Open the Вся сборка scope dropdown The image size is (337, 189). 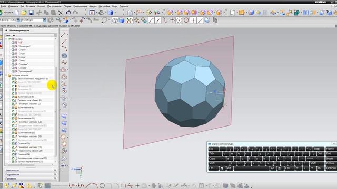coord(44,20)
